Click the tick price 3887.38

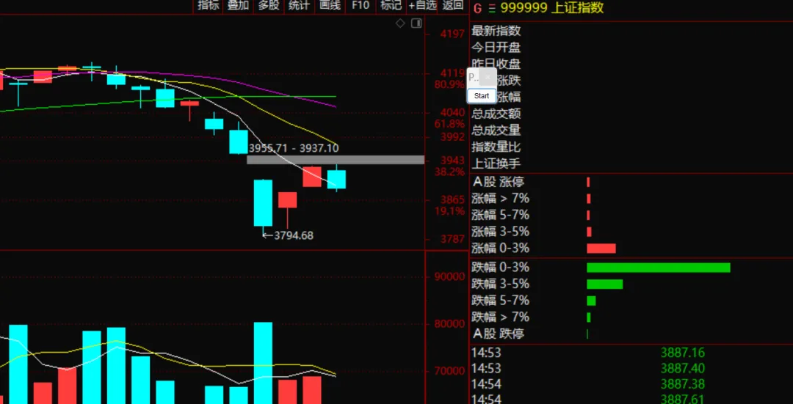682,384
